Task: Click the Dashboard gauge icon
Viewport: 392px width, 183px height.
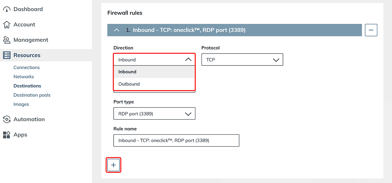Action: point(6,9)
